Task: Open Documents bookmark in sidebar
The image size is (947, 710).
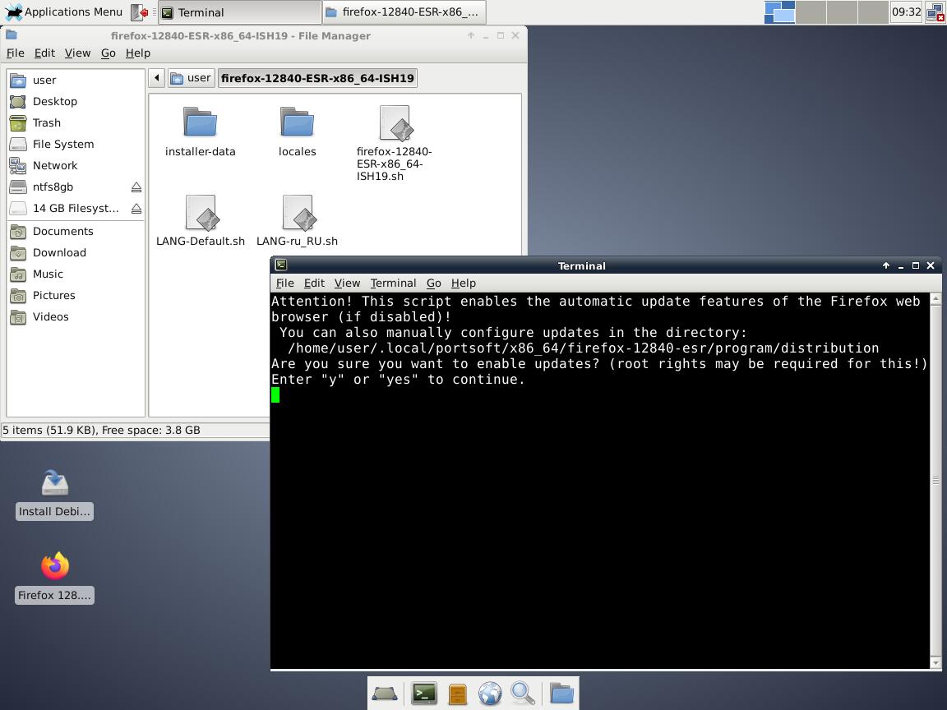Action: pos(76,231)
